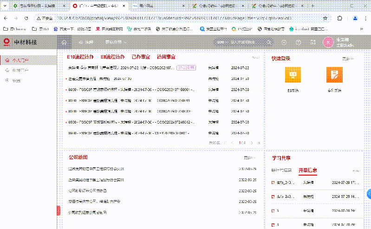
Task: Open last company news item dated 2022-03-29
Action: pyautogui.click(x=87, y=212)
